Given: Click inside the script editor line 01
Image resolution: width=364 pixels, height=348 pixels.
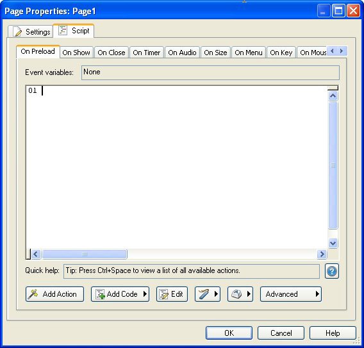Looking at the screenshot, I should [x=176, y=90].
